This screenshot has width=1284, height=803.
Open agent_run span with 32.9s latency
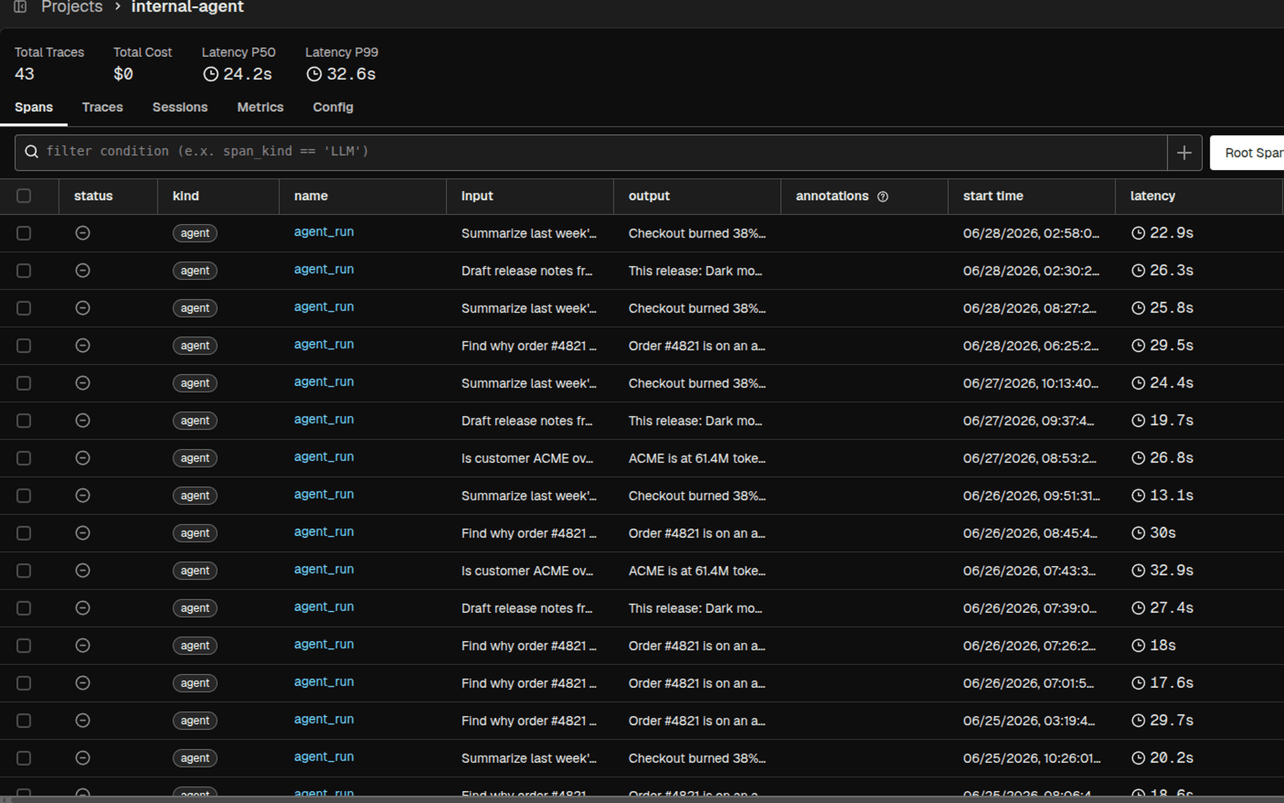pos(324,569)
